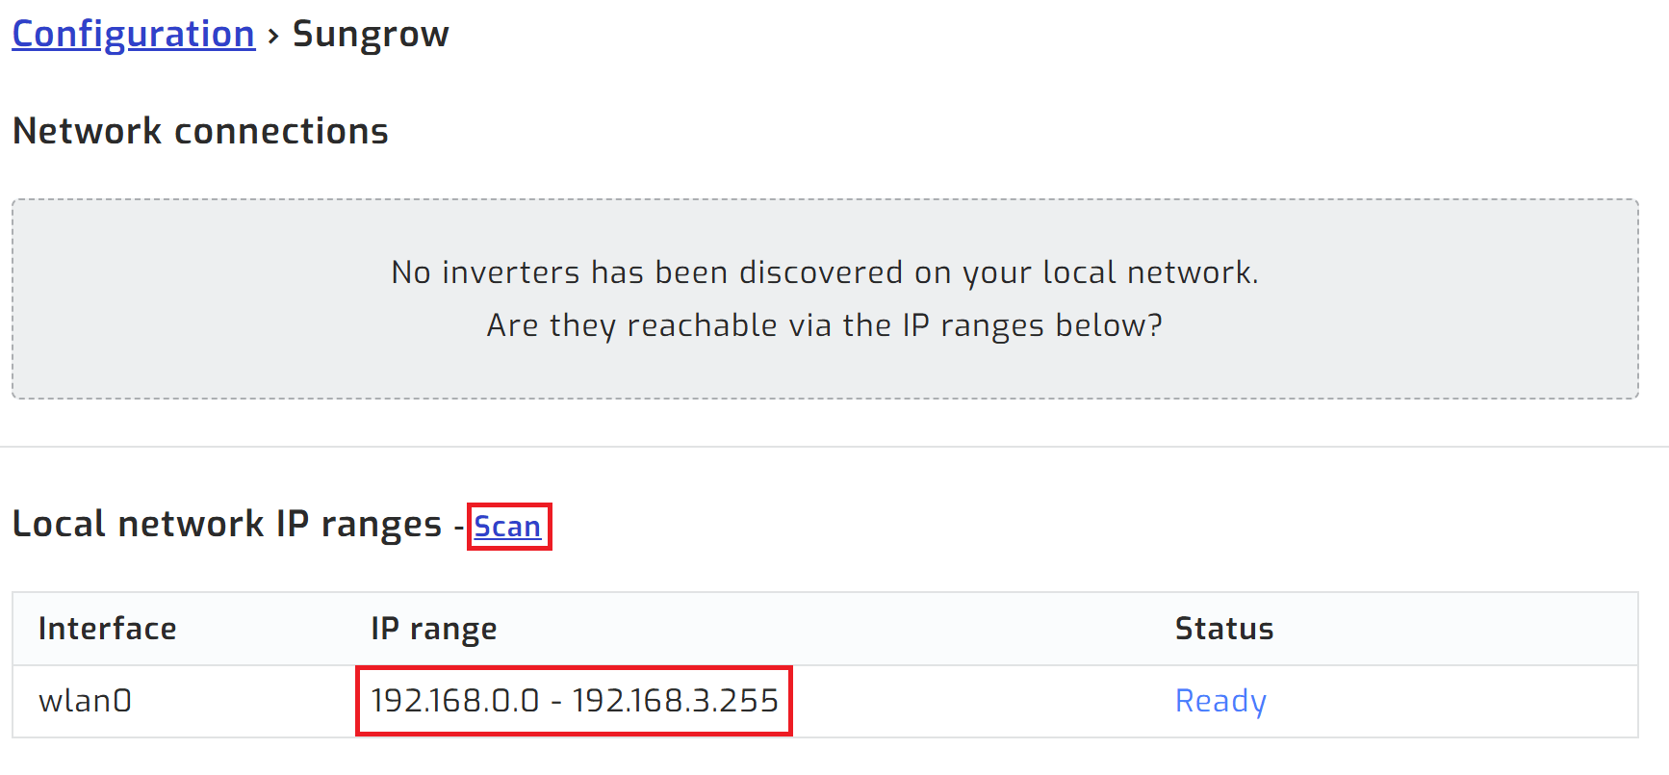
Task: Click the reachable via IP ranges message
Action: 823,324
